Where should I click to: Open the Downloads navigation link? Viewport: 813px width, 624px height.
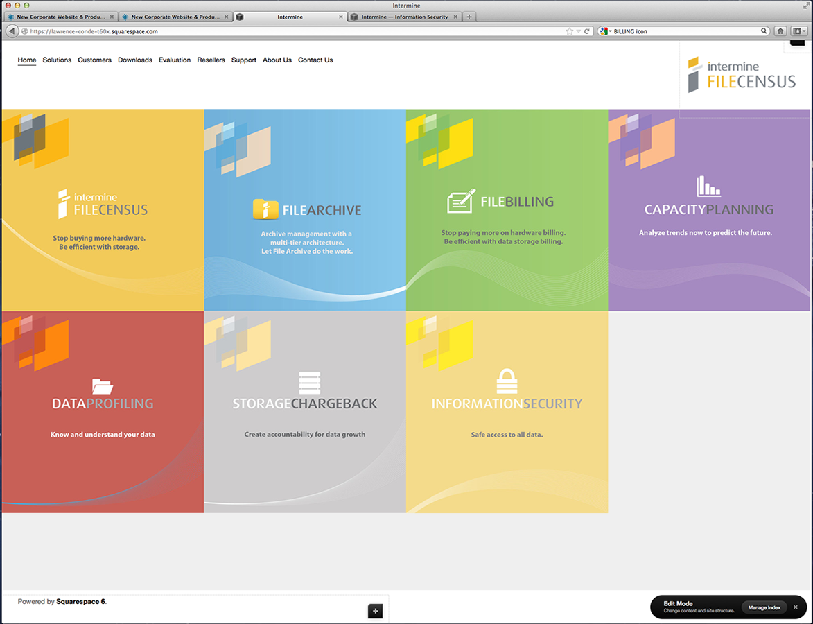(135, 60)
